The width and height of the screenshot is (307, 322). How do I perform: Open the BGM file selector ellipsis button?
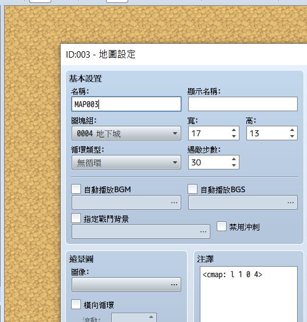[x=174, y=203]
